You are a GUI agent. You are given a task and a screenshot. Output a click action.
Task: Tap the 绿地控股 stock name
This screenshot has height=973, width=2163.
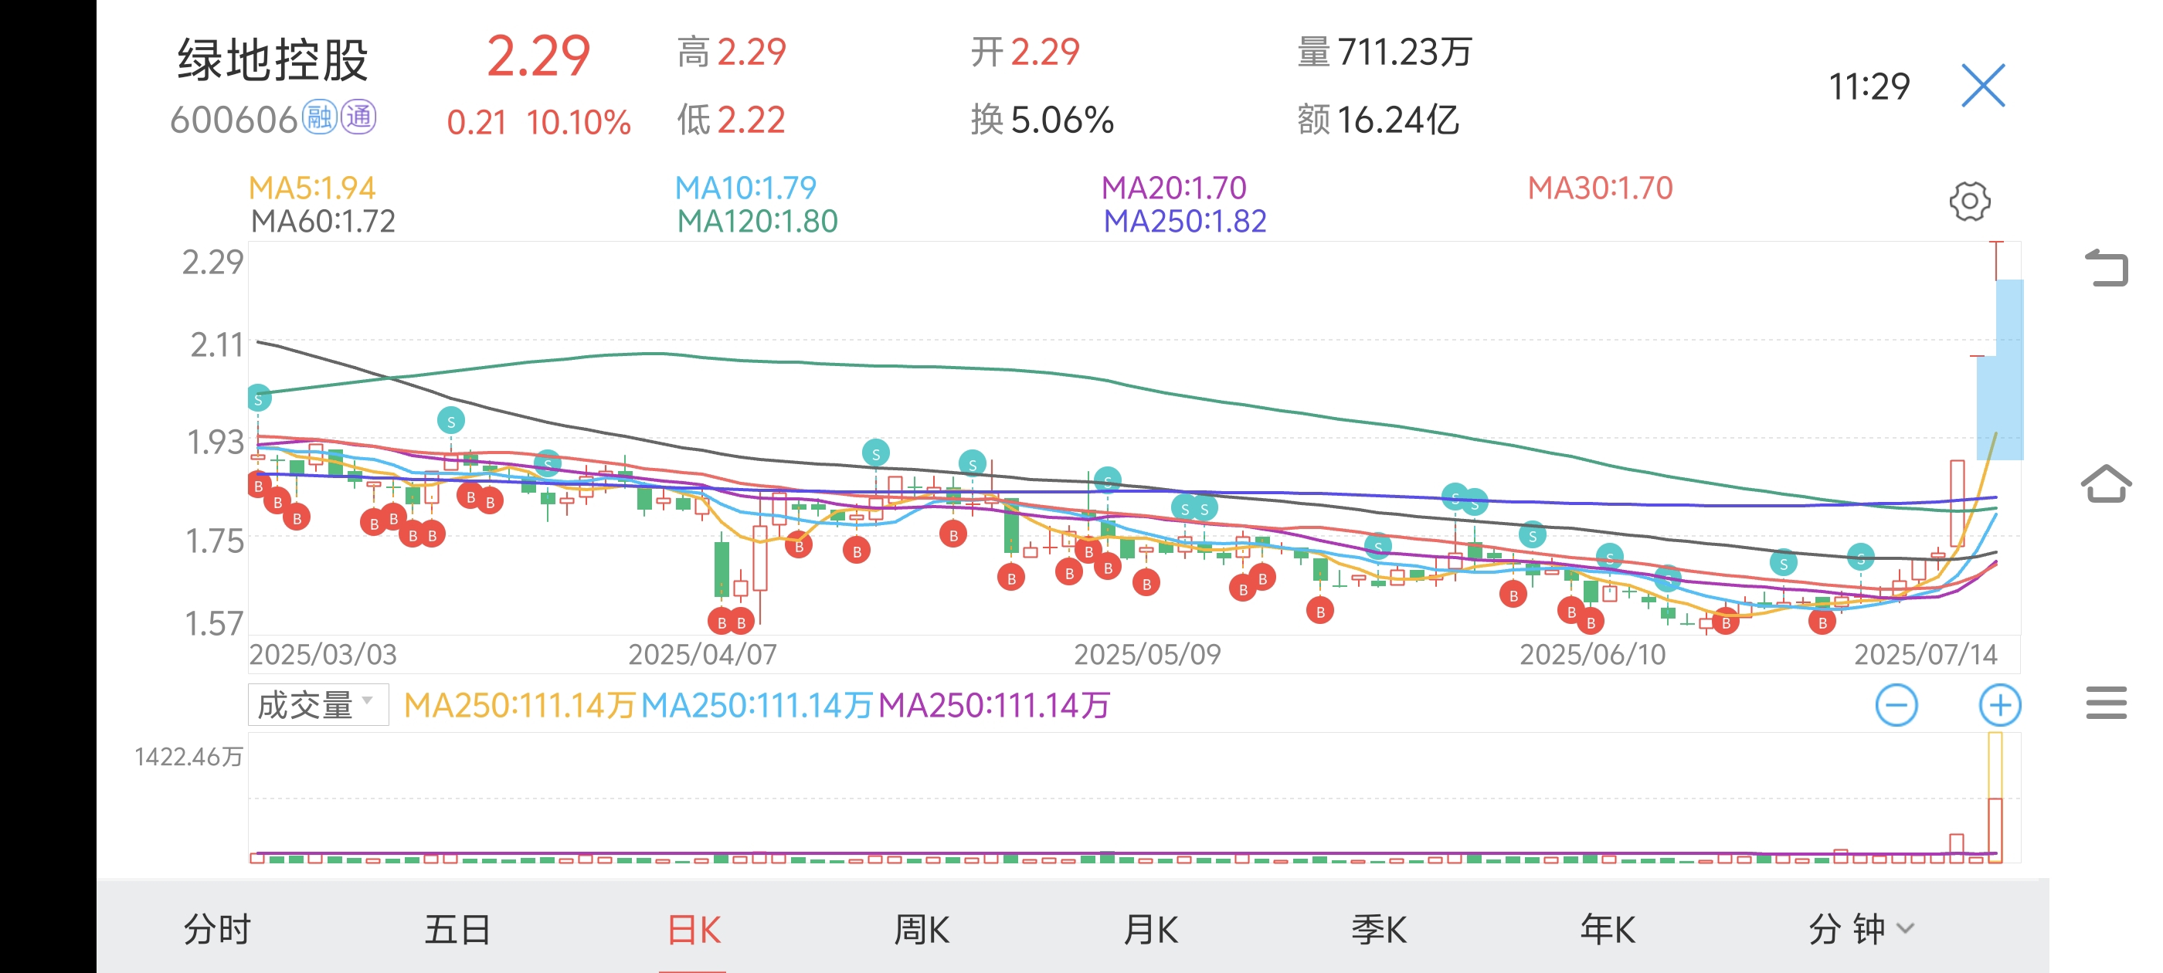click(272, 59)
